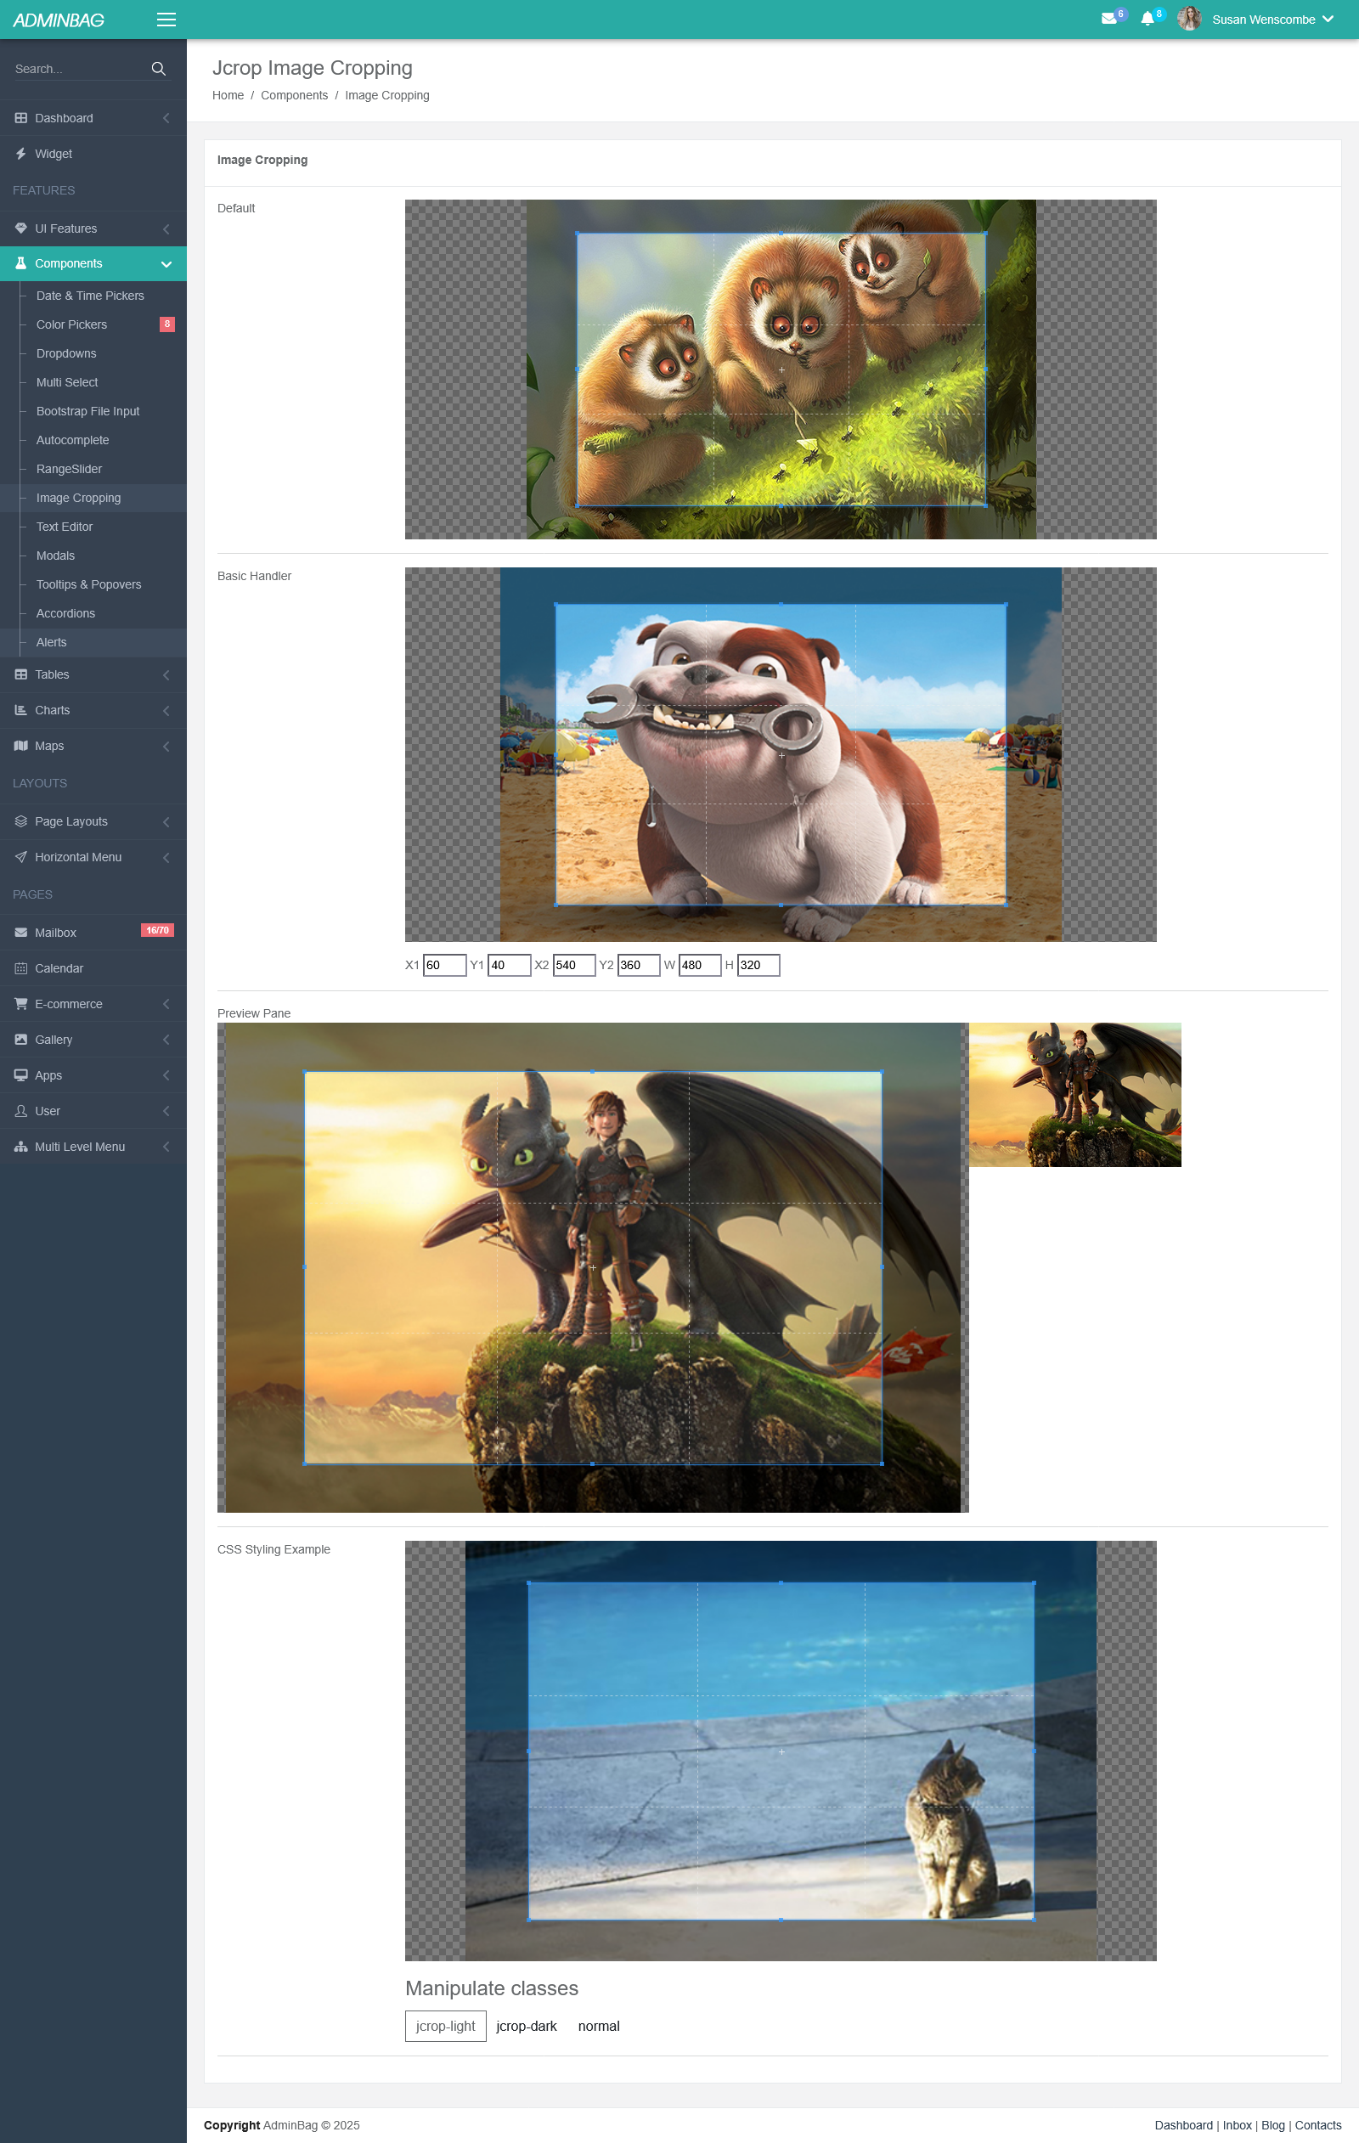Click the Components flask icon
This screenshot has height=2143, width=1359.
(20, 263)
